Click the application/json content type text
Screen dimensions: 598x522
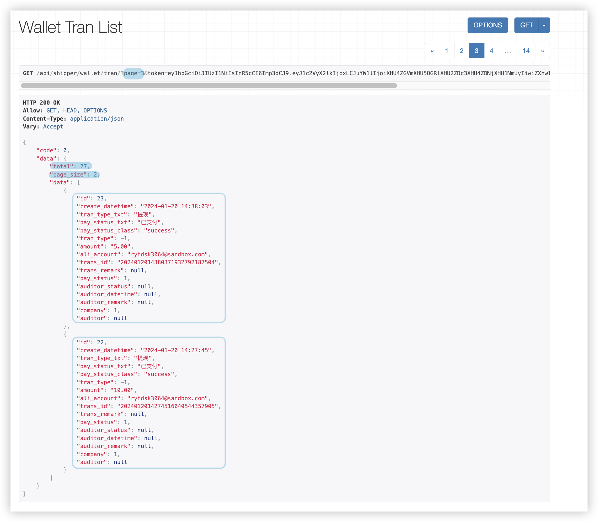[97, 119]
